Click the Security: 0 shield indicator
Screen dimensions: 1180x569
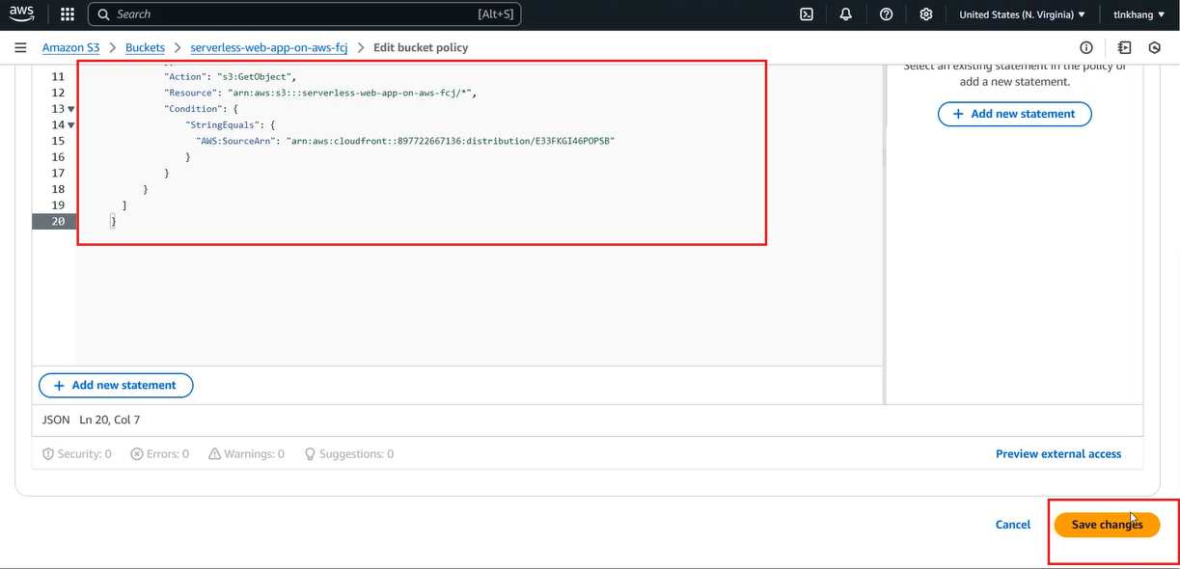pos(77,453)
